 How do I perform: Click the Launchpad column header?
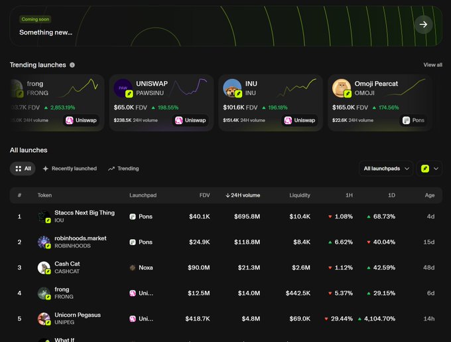(143, 195)
